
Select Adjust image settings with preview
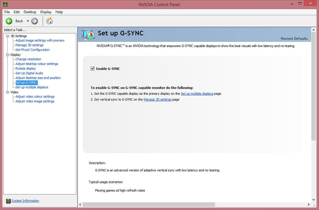pyautogui.click(x=40, y=41)
